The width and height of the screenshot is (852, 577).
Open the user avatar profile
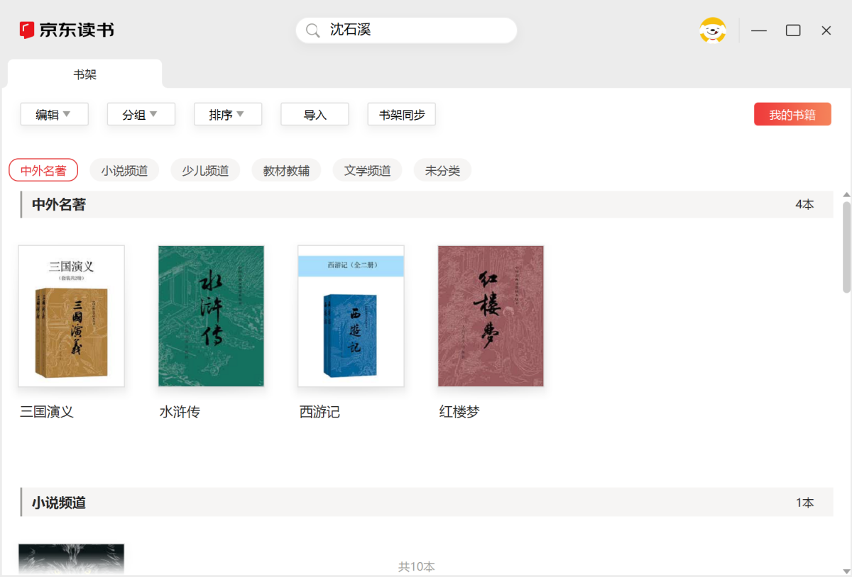click(712, 30)
